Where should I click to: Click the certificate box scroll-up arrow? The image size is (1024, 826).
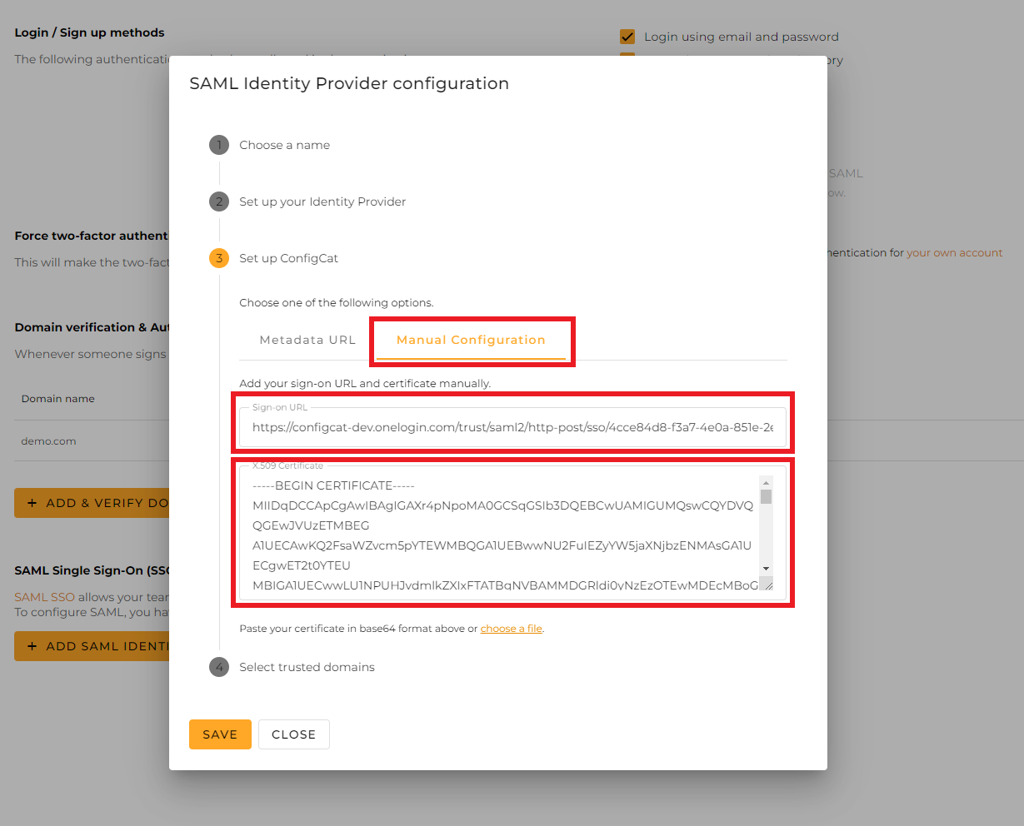766,482
